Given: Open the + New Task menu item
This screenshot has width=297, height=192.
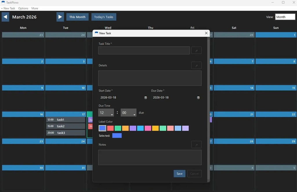Looking at the screenshot, I should (8, 8).
